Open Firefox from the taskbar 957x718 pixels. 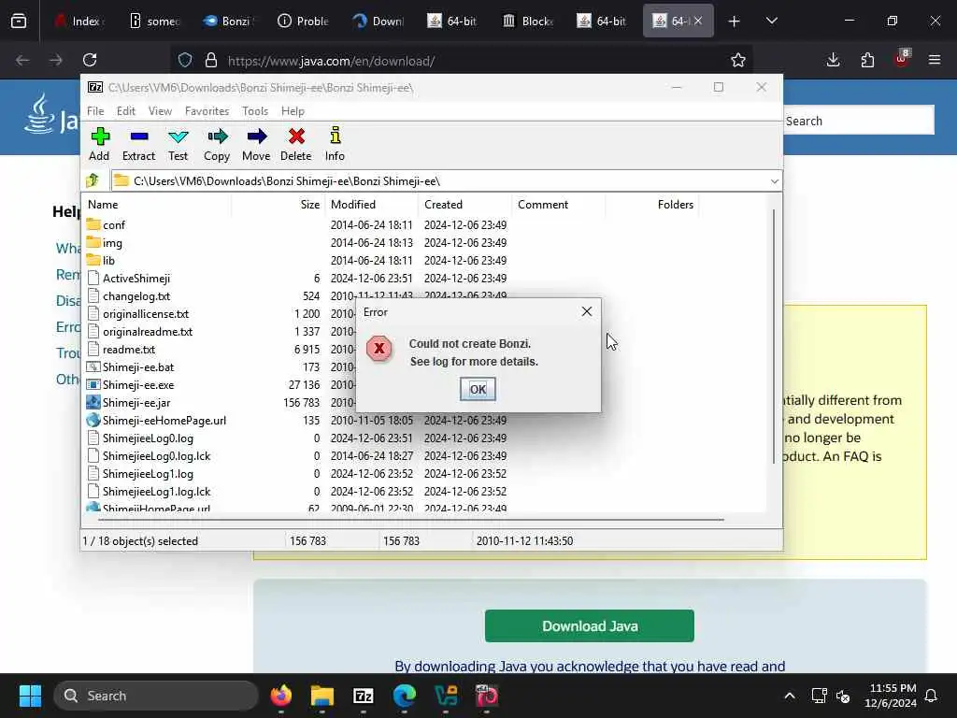280,696
